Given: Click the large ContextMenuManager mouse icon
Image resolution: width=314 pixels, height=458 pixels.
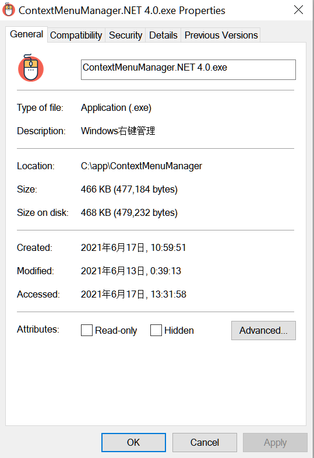Looking at the screenshot, I should click(31, 68).
